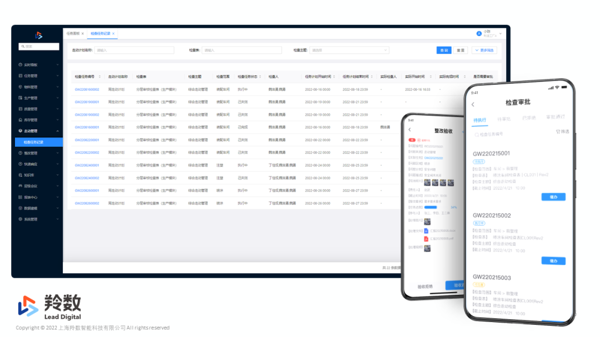Expand the 生产管理 menu chevron
The height and width of the screenshot is (337, 600).
point(57,98)
